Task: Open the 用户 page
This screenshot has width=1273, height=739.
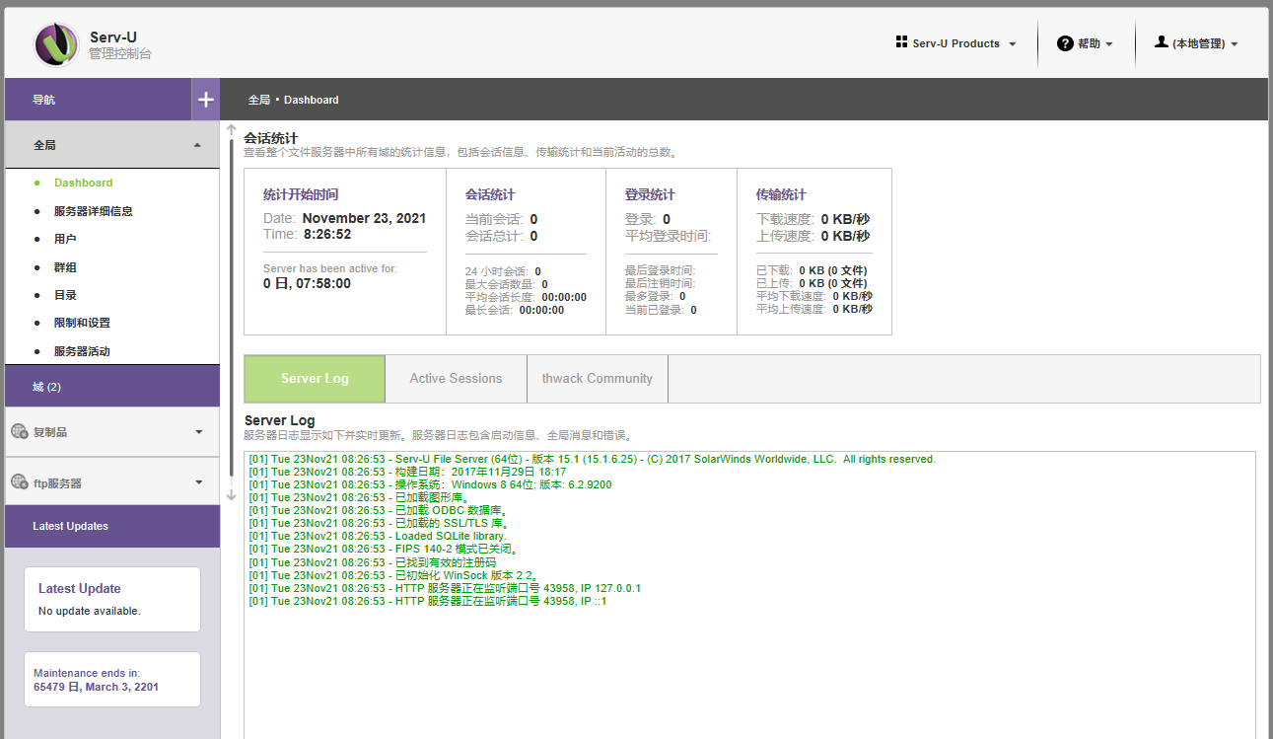Action: pos(65,239)
